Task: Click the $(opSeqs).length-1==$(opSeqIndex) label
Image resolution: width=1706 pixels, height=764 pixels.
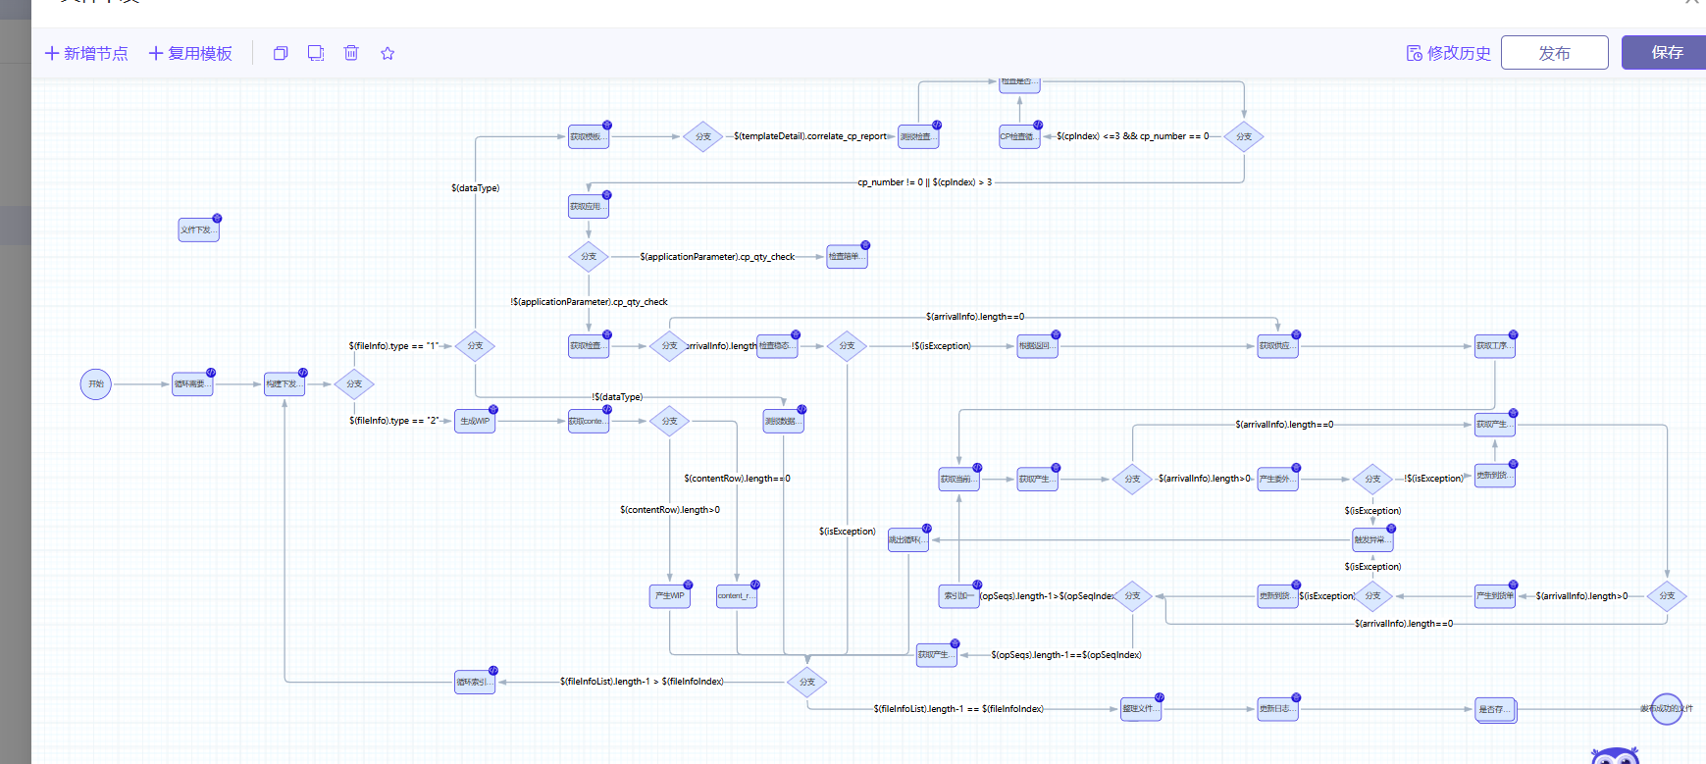Action: tap(1066, 655)
